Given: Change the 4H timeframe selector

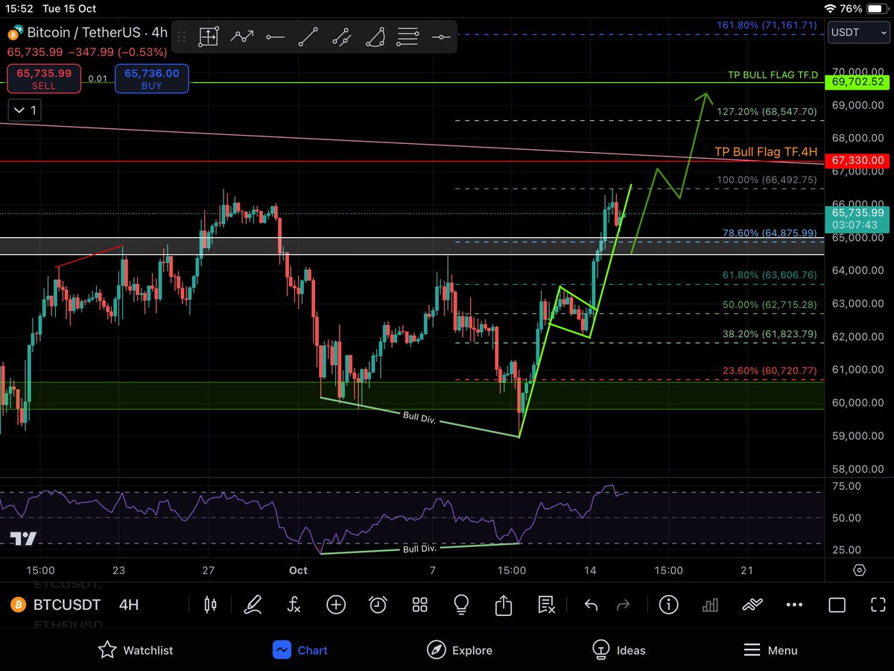Looking at the screenshot, I should click(129, 605).
